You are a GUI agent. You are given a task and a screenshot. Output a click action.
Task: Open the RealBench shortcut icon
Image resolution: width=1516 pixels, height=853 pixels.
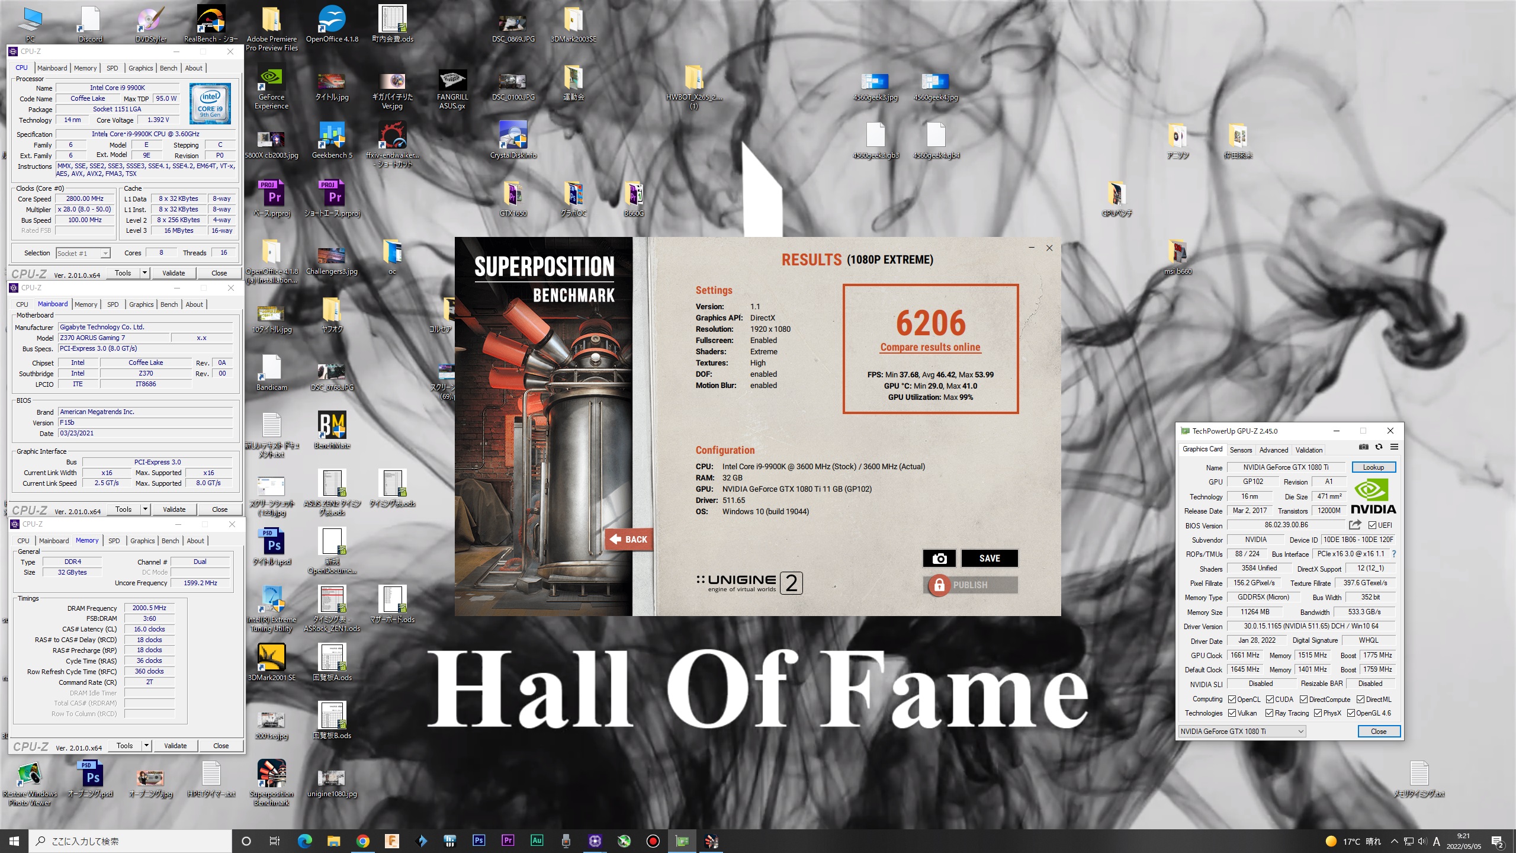tap(211, 25)
